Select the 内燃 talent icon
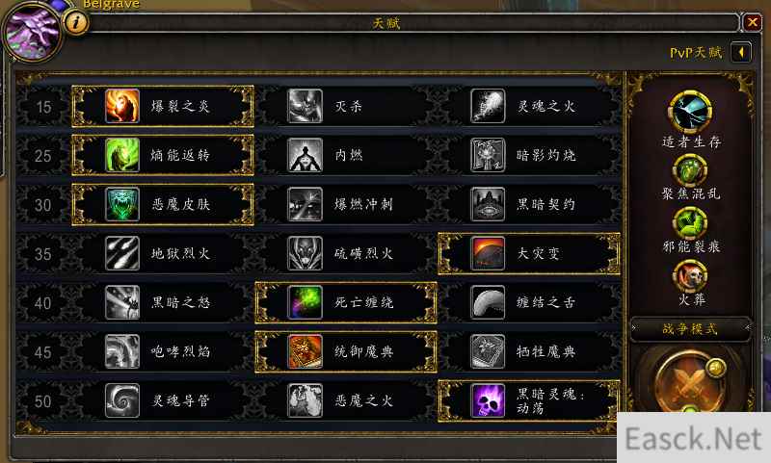The width and height of the screenshot is (771, 463). (x=305, y=155)
